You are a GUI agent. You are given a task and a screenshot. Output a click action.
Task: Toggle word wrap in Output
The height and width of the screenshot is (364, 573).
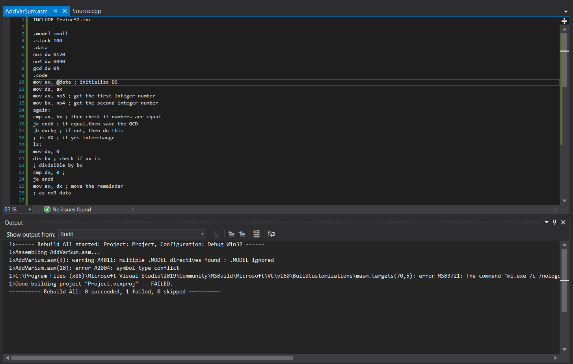(271, 234)
